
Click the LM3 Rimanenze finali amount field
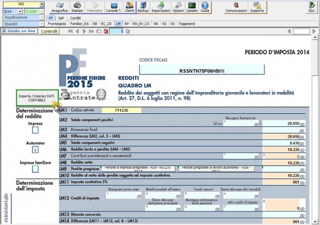pos(284,130)
